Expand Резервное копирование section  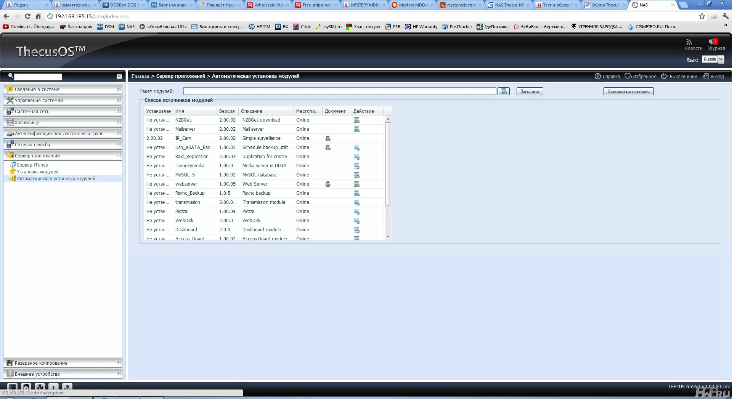pos(63,363)
